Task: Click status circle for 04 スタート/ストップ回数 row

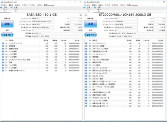Action: pyautogui.click(x=86, y=49)
